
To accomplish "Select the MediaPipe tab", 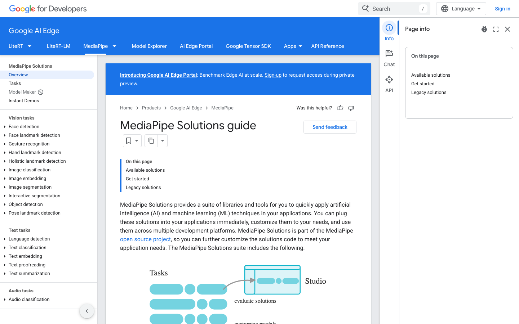I will 96,46.
